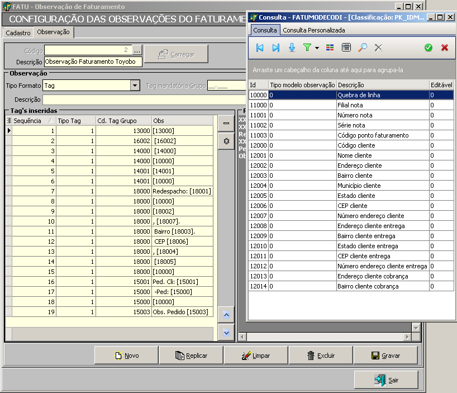The height and width of the screenshot is (393, 457).
Task: Click the green filter funnel icon
Action: pyautogui.click(x=307, y=48)
